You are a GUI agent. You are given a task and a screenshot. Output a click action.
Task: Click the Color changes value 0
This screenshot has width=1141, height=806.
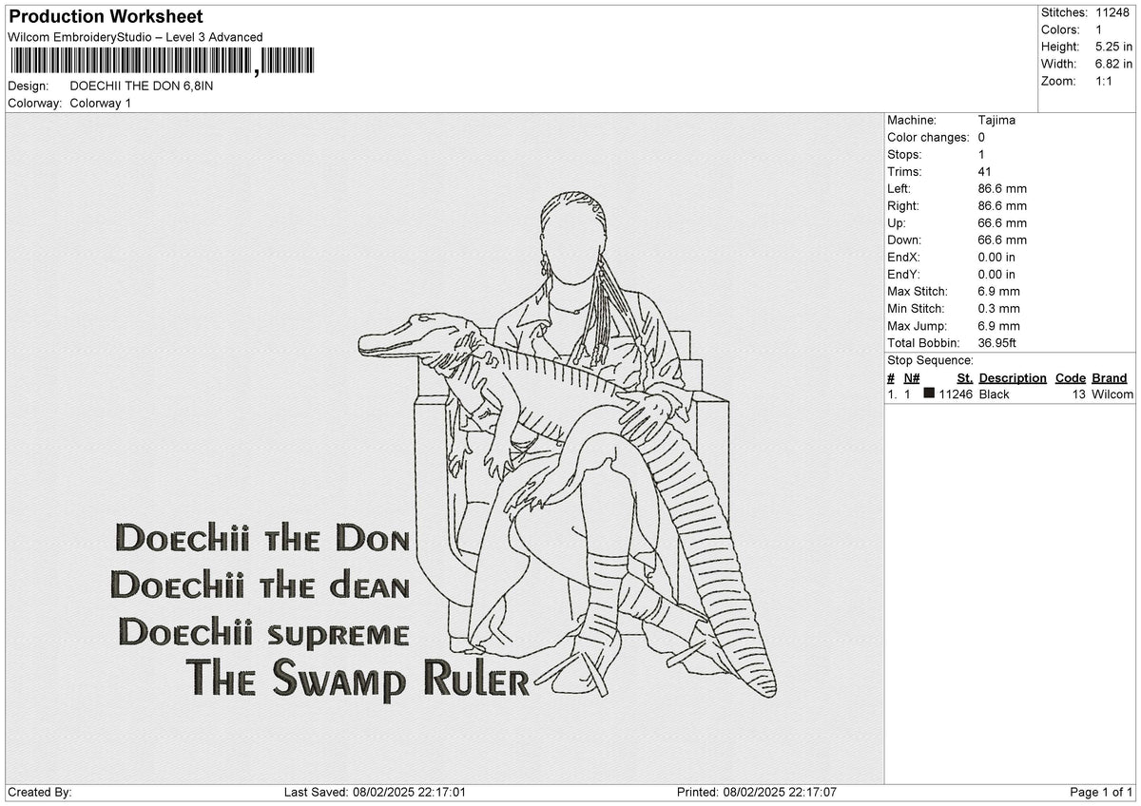pyautogui.click(x=981, y=138)
